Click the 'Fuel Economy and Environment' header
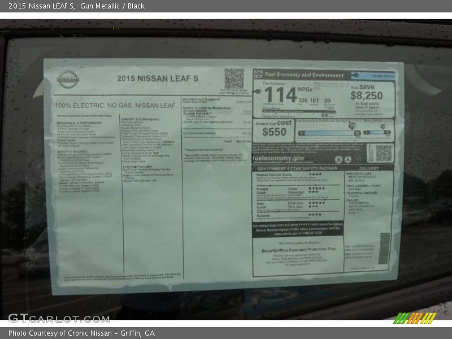The height and width of the screenshot is (339, 452). [x=304, y=75]
